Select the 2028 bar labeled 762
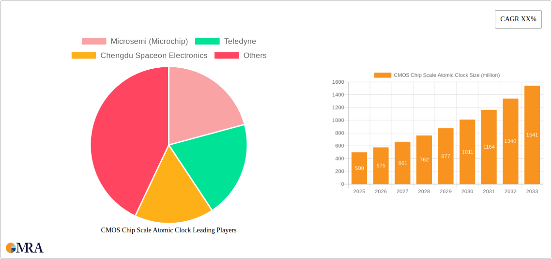This screenshot has height=259, width=552. [424, 160]
